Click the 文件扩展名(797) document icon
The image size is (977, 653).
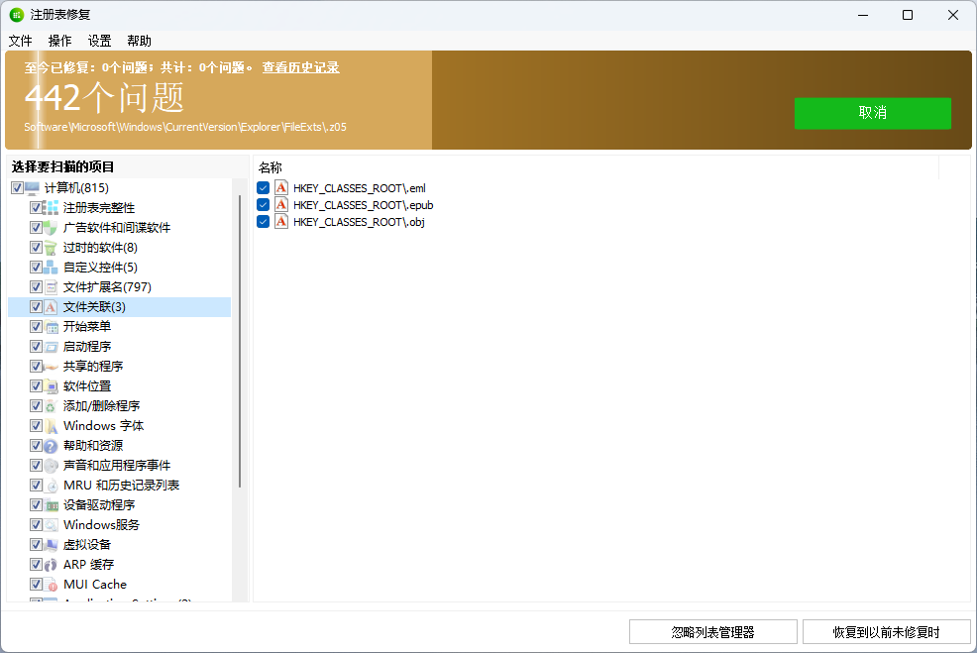coord(52,286)
